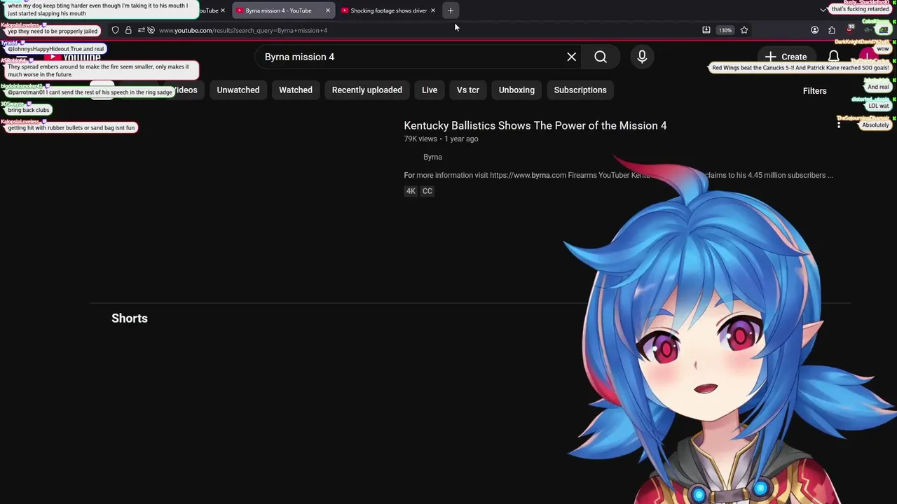This screenshot has width=897, height=504.
Task: Click the shield tracking protection icon
Action: point(116,30)
